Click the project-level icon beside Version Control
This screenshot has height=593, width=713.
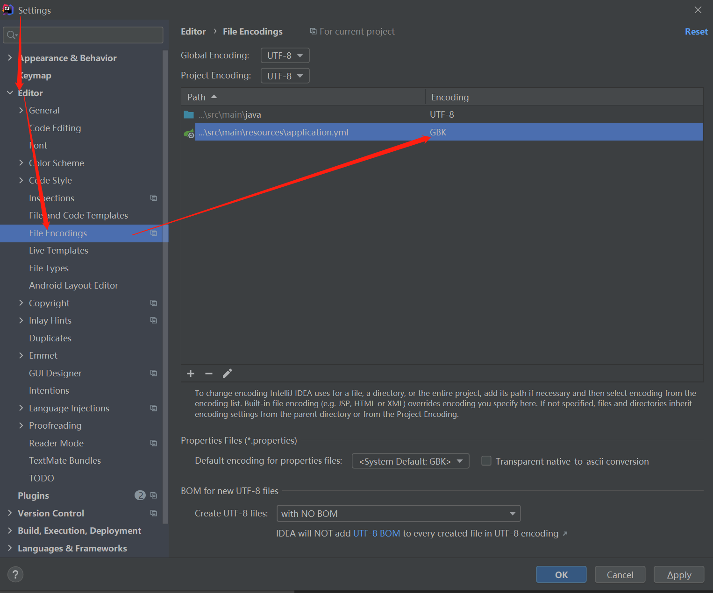coord(153,513)
